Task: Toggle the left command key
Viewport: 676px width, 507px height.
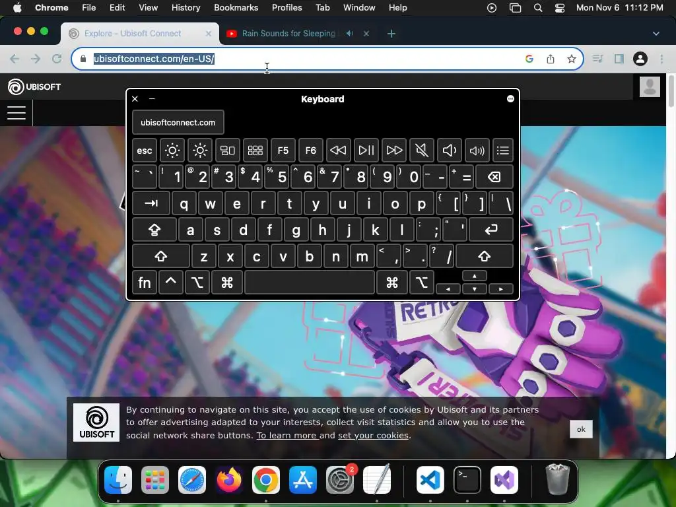Action: pos(227,283)
